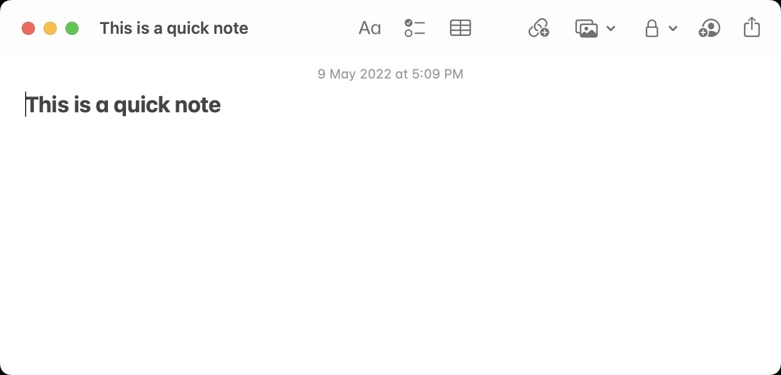The width and height of the screenshot is (781, 375).
Task: Click the add link icon
Action: pos(538,28)
